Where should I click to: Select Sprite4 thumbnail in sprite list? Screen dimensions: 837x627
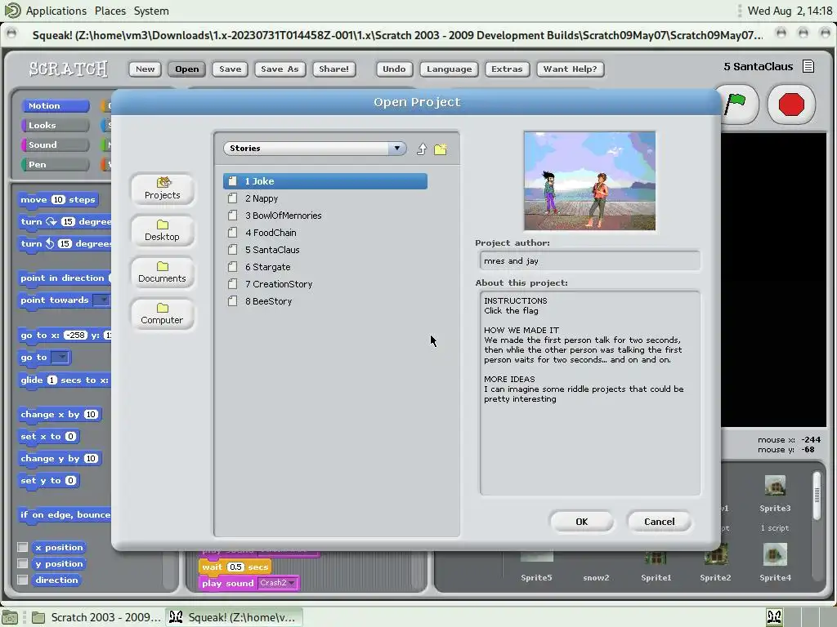[775, 555]
